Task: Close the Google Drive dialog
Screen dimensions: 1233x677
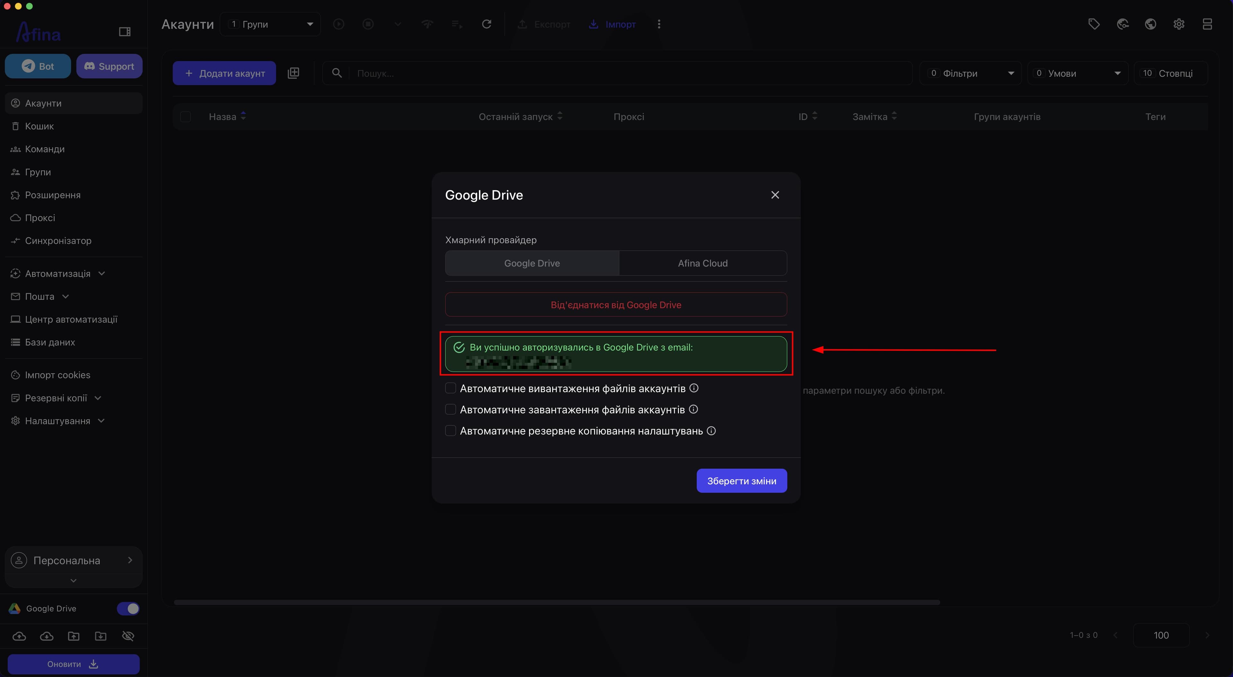Action: (775, 195)
